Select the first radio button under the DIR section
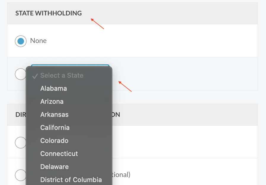Screen dimensions: 266x185 coord(20,143)
